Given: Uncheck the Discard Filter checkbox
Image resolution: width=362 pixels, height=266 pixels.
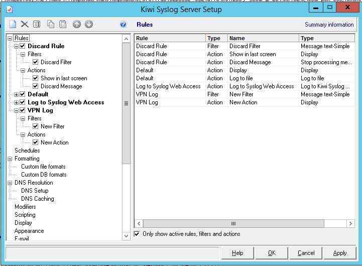Looking at the screenshot, I should (x=35, y=62).
